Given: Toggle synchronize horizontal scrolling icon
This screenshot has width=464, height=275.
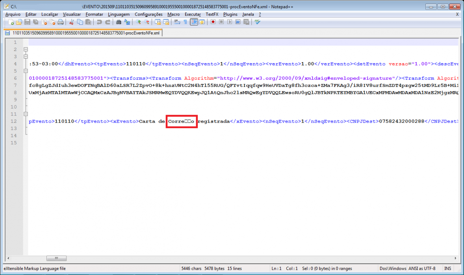Looking at the screenshot, I should click(x=166, y=22).
